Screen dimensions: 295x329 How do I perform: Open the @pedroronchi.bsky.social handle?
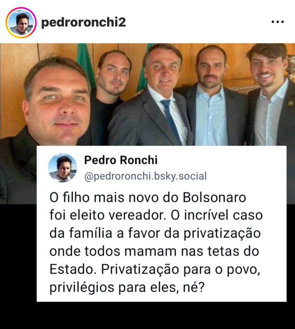(145, 176)
